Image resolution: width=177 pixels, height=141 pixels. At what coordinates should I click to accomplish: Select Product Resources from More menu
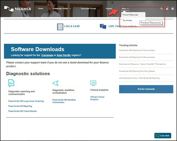[130, 15]
